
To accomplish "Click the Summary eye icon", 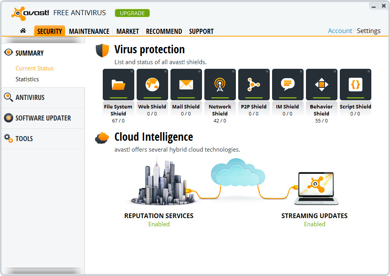I will pos(9,52).
